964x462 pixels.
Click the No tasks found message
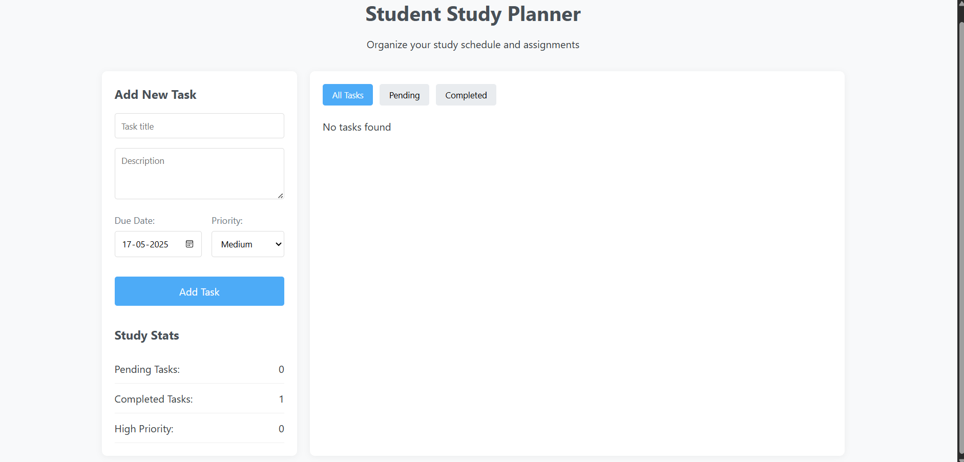pos(357,127)
